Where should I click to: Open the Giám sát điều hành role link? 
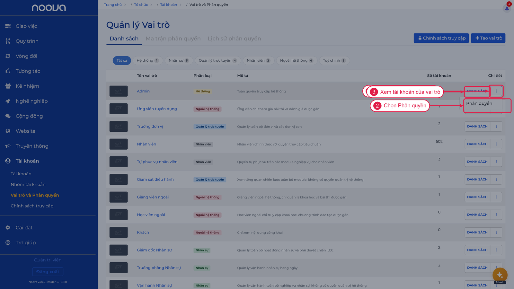155,180
